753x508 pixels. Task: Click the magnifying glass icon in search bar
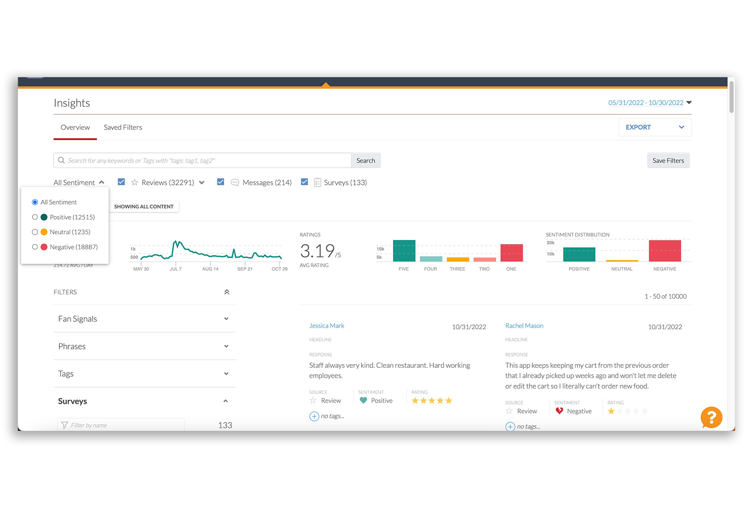[x=61, y=160]
